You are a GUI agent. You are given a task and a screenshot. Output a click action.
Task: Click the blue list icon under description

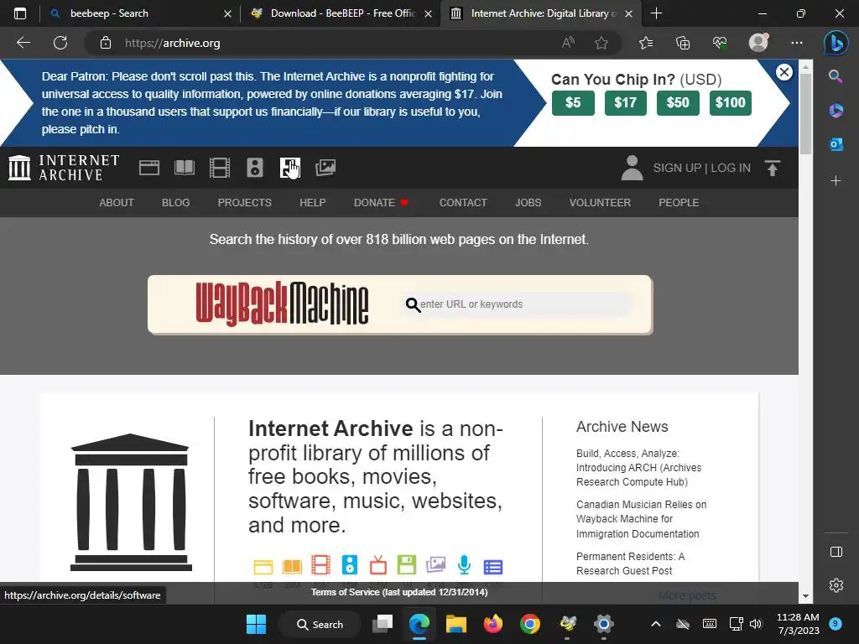[x=493, y=567]
